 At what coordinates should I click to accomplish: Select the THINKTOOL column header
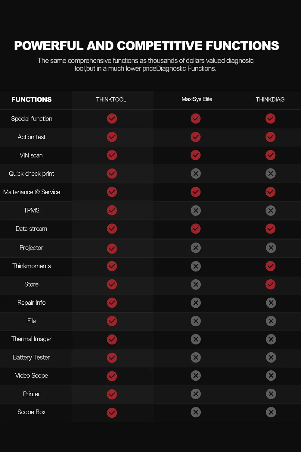(x=111, y=99)
